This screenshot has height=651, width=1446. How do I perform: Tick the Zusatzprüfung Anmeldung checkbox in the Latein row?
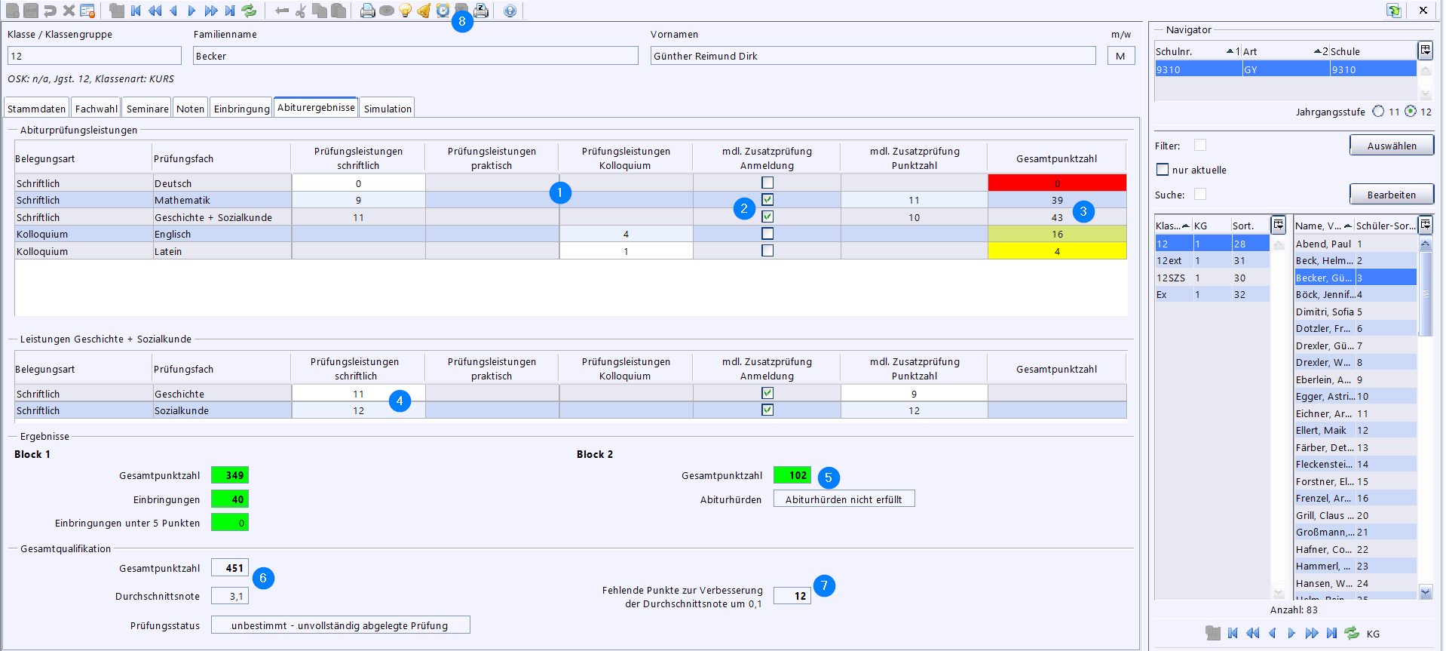[767, 250]
